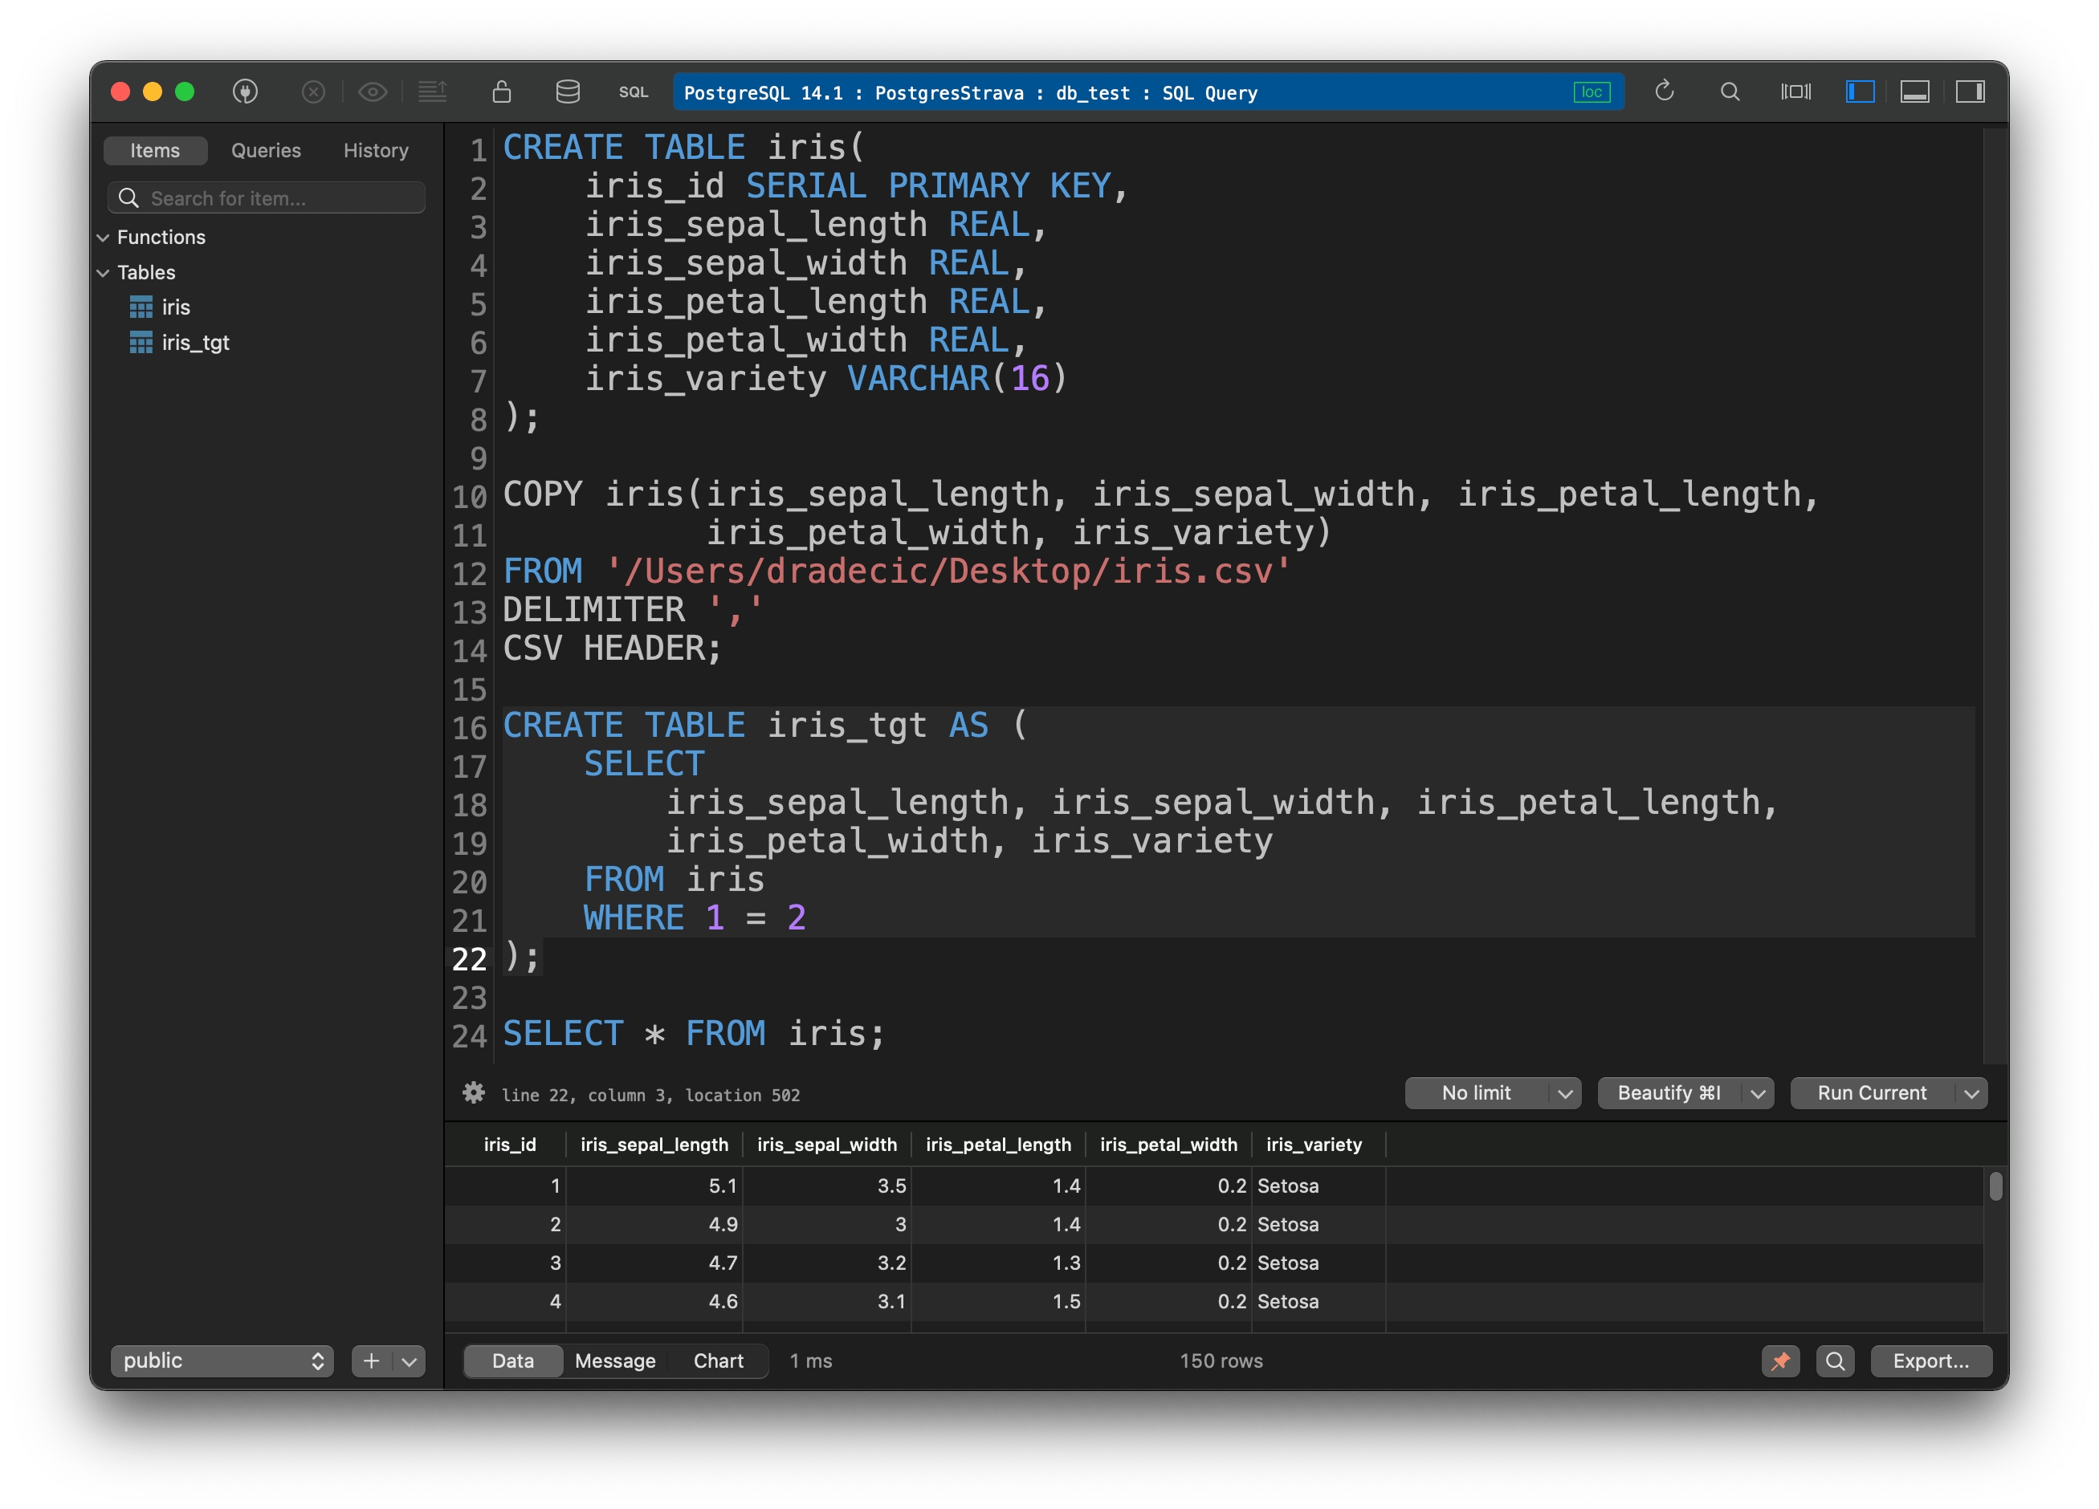The height and width of the screenshot is (1509, 2099).
Task: Click the results table vertical scrollbar
Action: [x=1995, y=1186]
